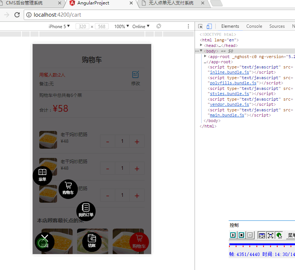
Task: Reload the page with refresh icon
Action: click(17, 15)
